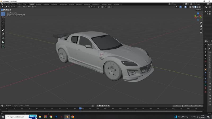Select the Rotate tool in left toolbar
The width and height of the screenshot is (212, 119).
click(3, 26)
